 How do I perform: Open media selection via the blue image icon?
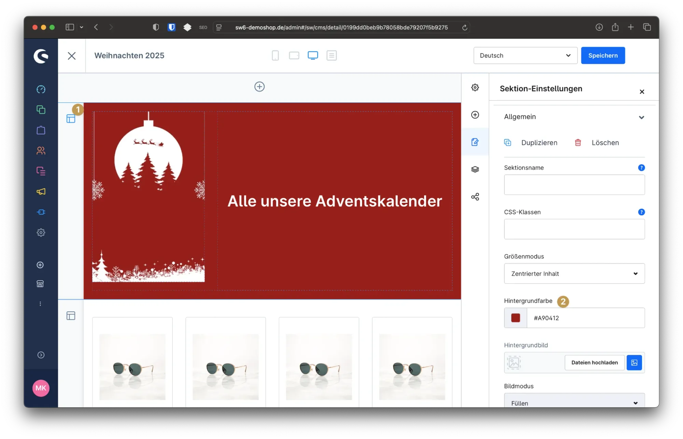[x=634, y=363]
